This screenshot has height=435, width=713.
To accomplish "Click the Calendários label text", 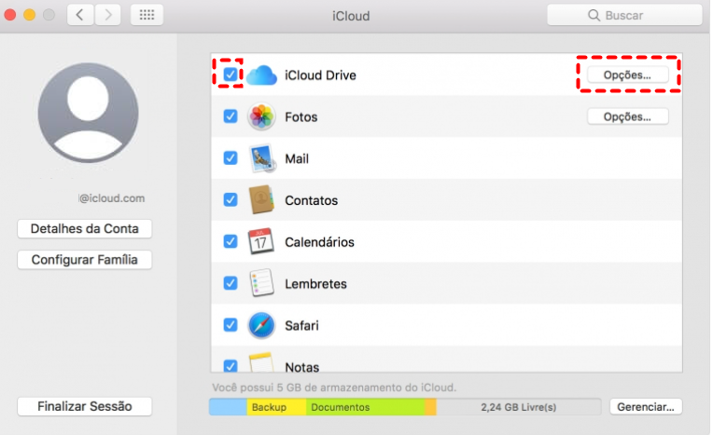I will 319,242.
